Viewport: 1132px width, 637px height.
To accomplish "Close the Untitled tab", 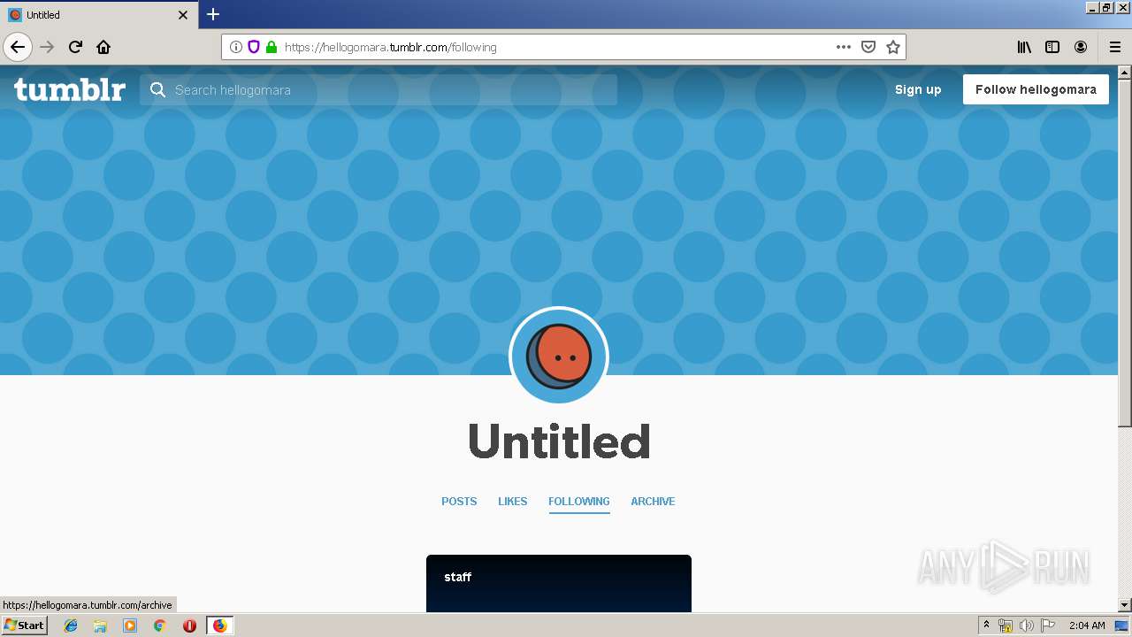I will pyautogui.click(x=183, y=15).
